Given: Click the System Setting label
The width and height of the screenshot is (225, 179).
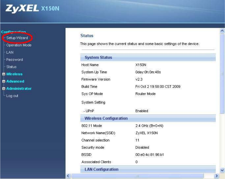Looking at the screenshot, I should point(93,102).
